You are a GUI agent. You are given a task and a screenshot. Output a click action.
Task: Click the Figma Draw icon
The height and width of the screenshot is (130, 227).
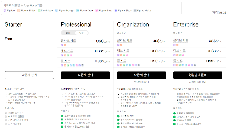[78, 11]
